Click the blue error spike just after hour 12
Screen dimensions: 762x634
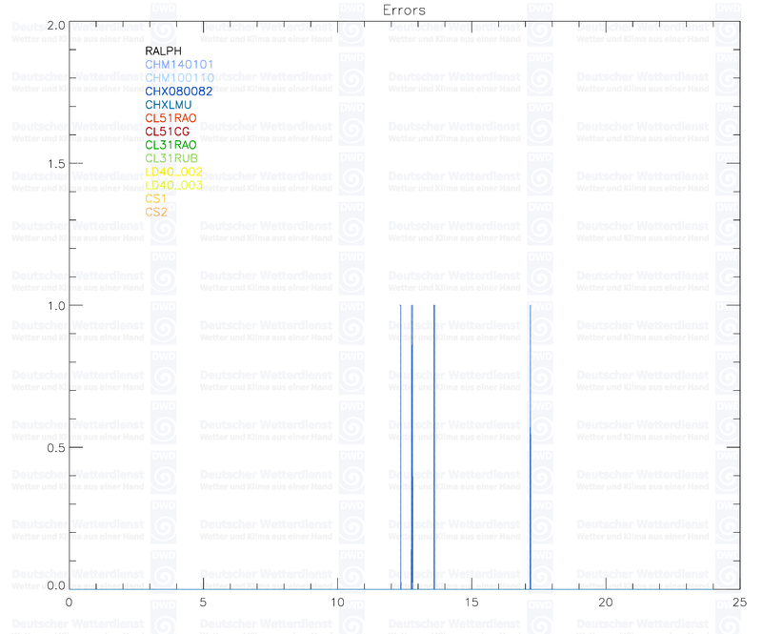coord(400,447)
